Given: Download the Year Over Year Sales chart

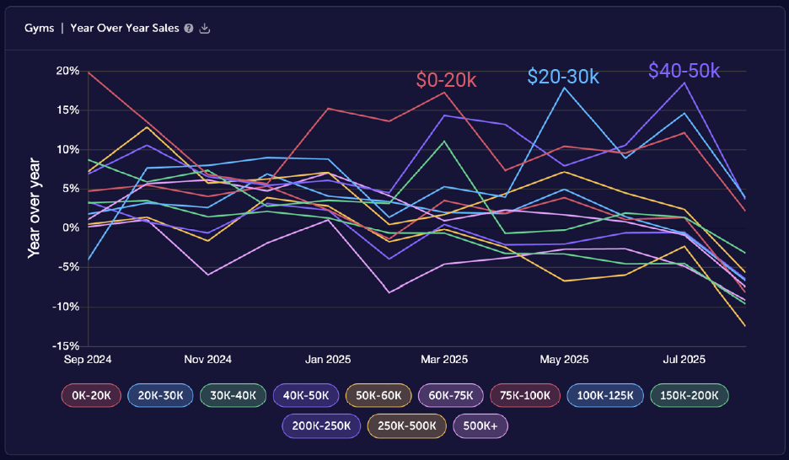Looking at the screenshot, I should (x=205, y=28).
